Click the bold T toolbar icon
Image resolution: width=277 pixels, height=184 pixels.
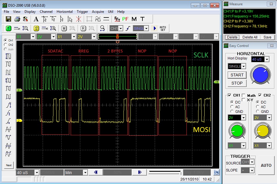click(142, 19)
